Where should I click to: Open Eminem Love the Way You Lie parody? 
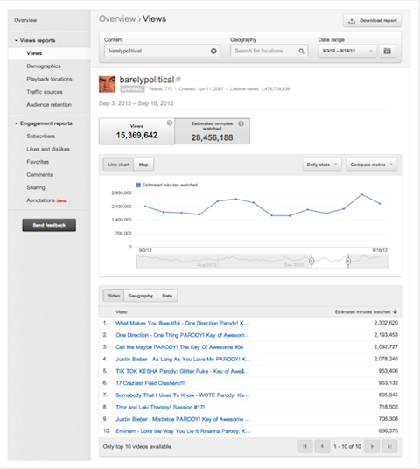coord(184,431)
